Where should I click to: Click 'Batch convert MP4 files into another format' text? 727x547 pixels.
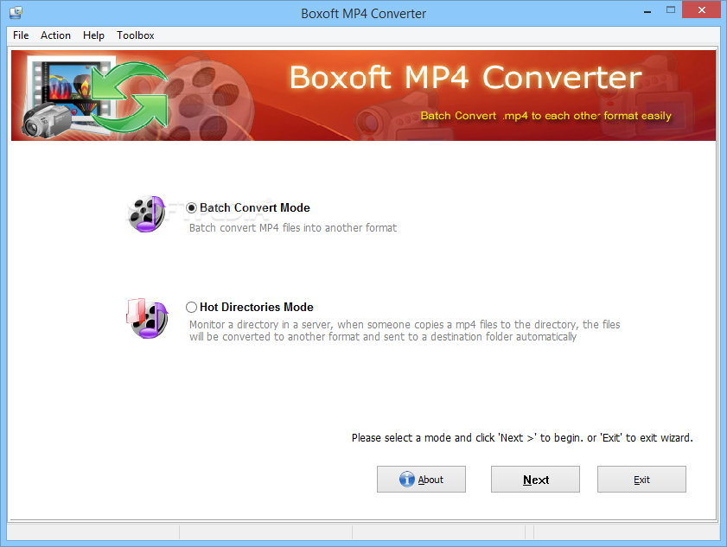(293, 227)
